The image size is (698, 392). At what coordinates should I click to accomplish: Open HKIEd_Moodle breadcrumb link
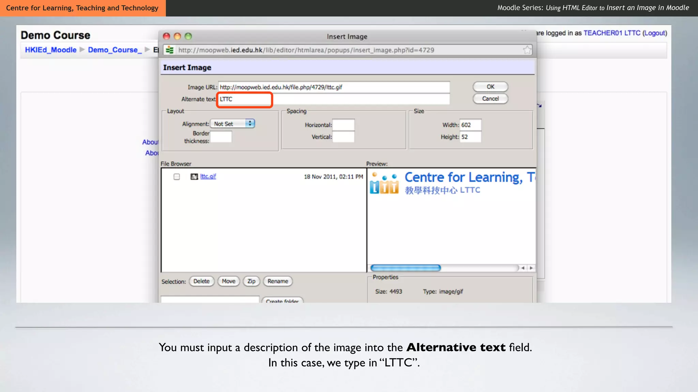point(50,50)
